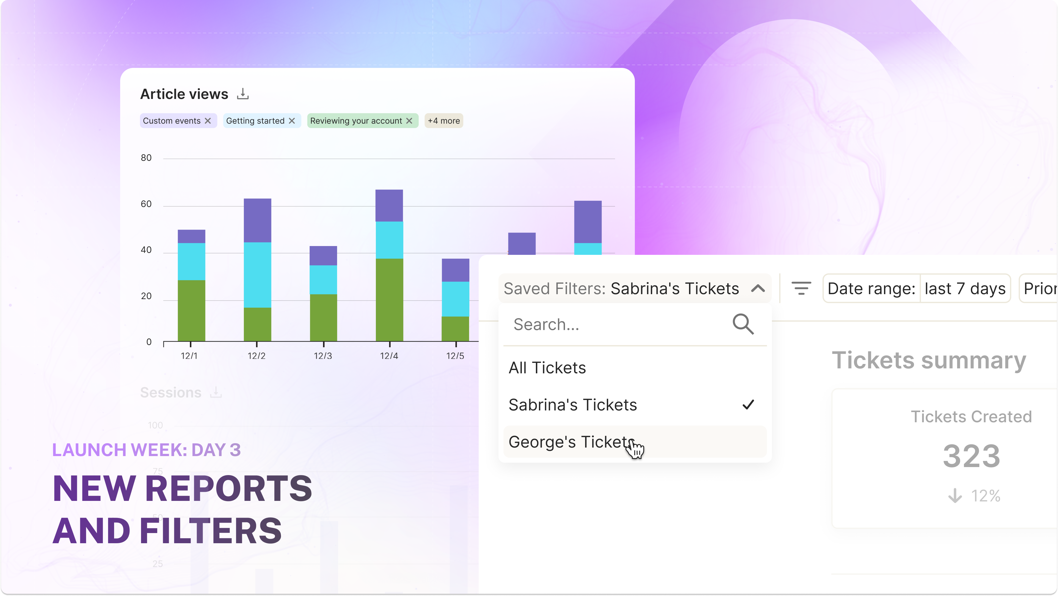Expand the +4 more tags chip
The height and width of the screenshot is (596, 1058).
(x=443, y=121)
